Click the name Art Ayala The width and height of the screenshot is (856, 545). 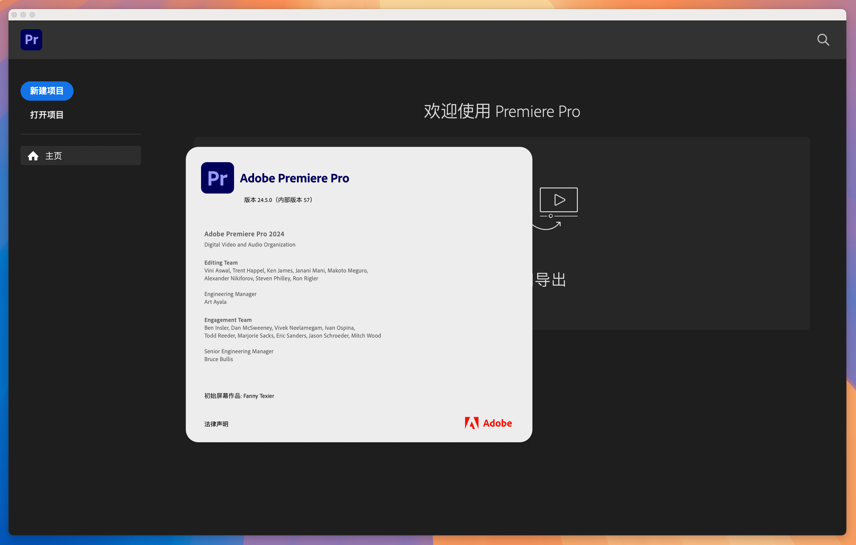click(x=215, y=302)
